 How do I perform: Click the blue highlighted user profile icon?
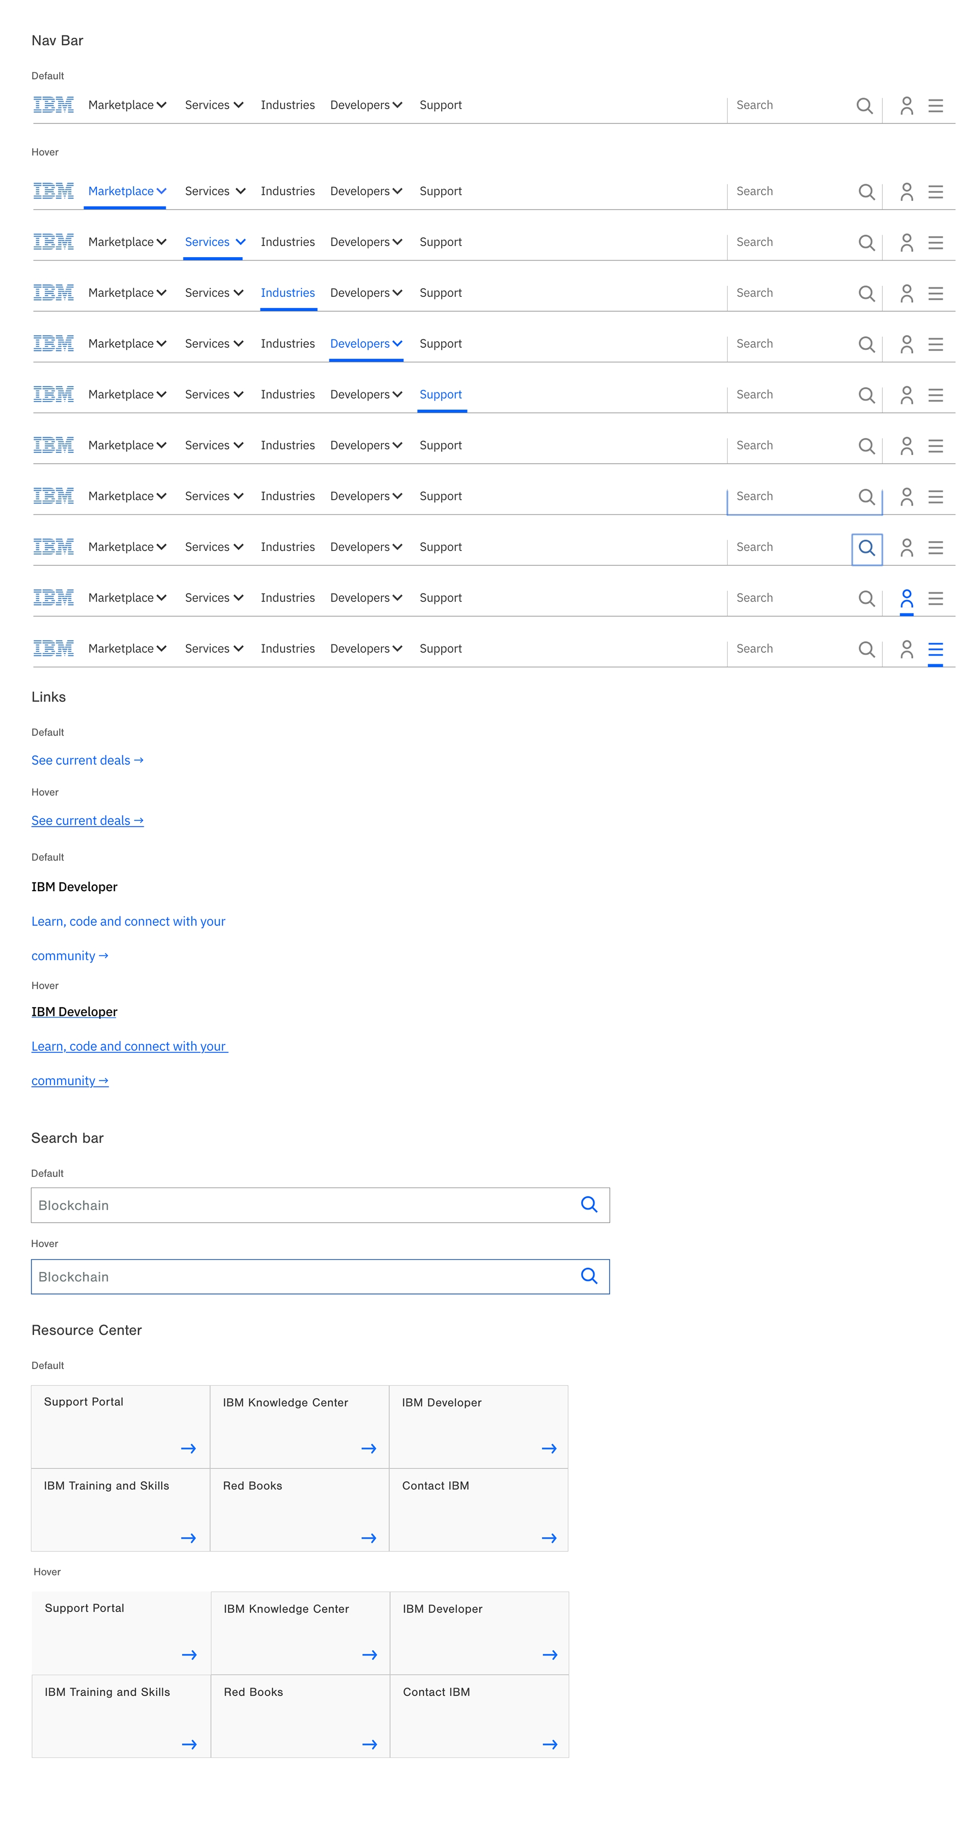pos(907,599)
